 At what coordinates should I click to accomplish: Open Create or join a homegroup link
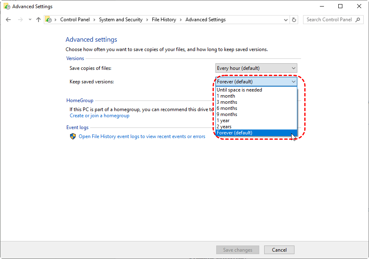click(x=100, y=116)
